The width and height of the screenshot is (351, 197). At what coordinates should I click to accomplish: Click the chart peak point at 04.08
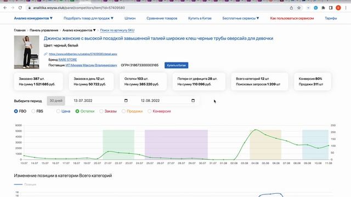pos(256,130)
